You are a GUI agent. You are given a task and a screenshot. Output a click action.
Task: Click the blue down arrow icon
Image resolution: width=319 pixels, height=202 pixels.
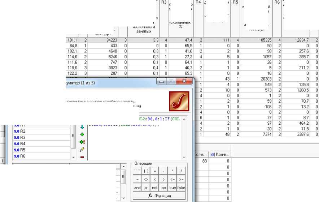[82, 126]
